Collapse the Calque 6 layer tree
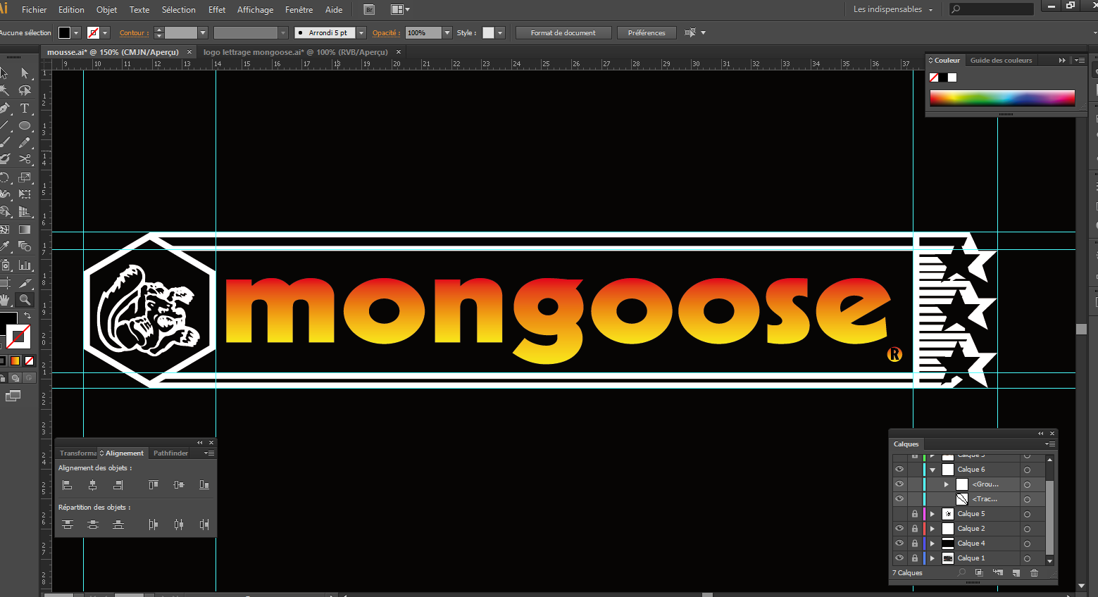1098x597 pixels. [x=932, y=470]
